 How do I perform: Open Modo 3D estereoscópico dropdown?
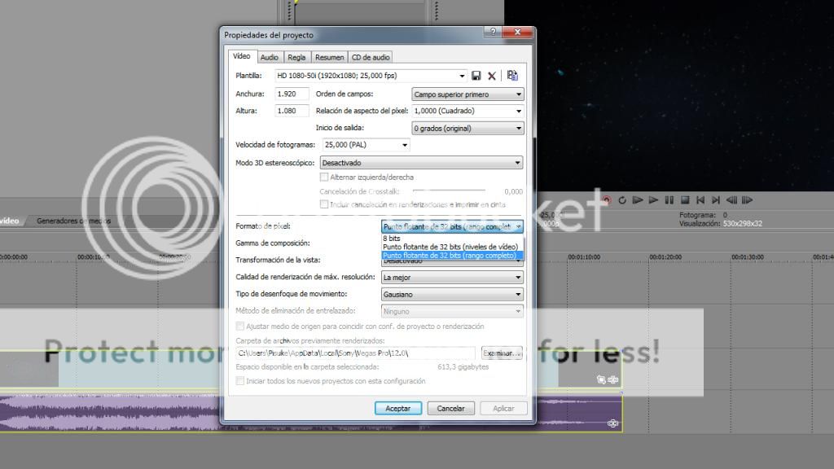click(x=421, y=163)
